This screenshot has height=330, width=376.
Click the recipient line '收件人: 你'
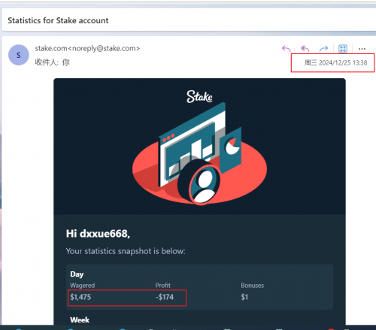tap(52, 62)
